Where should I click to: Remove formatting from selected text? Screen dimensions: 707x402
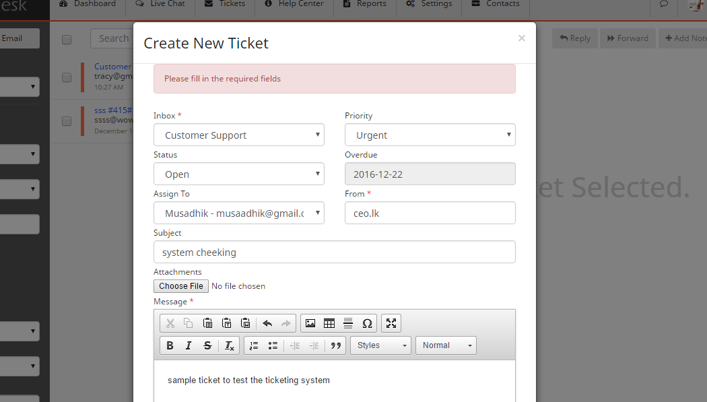click(229, 345)
